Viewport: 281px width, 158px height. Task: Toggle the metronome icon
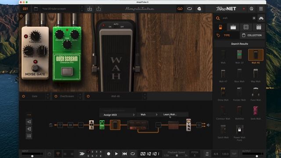pos(207,154)
